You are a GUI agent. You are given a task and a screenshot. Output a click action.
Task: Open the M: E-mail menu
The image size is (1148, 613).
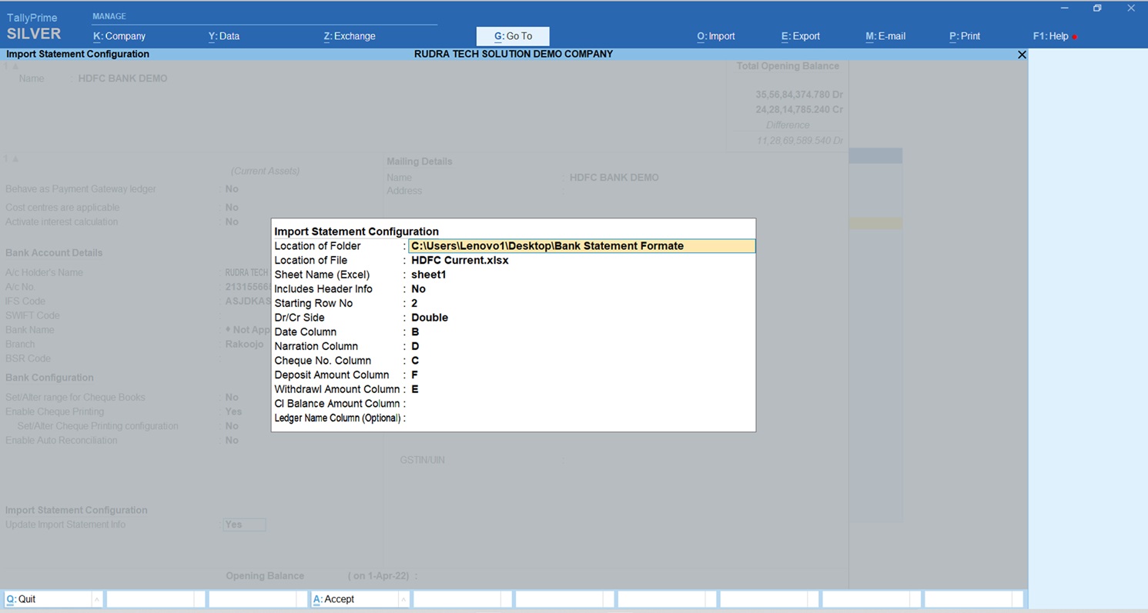click(885, 36)
